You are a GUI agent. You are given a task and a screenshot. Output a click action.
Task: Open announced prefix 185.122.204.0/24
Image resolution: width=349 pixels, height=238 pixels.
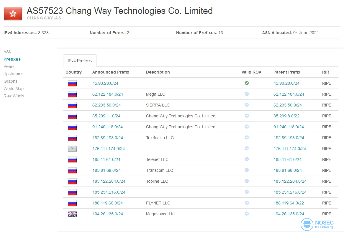[109, 181]
